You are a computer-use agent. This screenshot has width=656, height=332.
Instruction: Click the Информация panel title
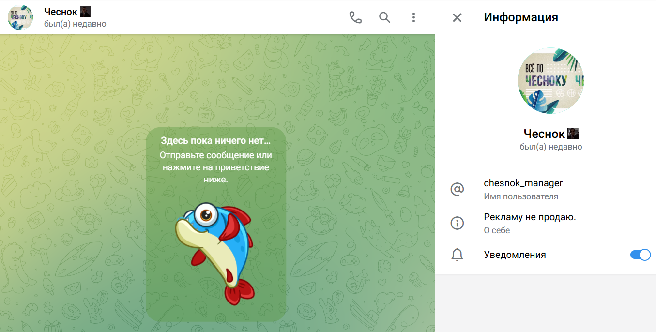(521, 17)
